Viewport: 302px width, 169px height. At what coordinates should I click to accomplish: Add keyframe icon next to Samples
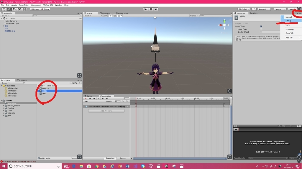[x=123, y=101]
